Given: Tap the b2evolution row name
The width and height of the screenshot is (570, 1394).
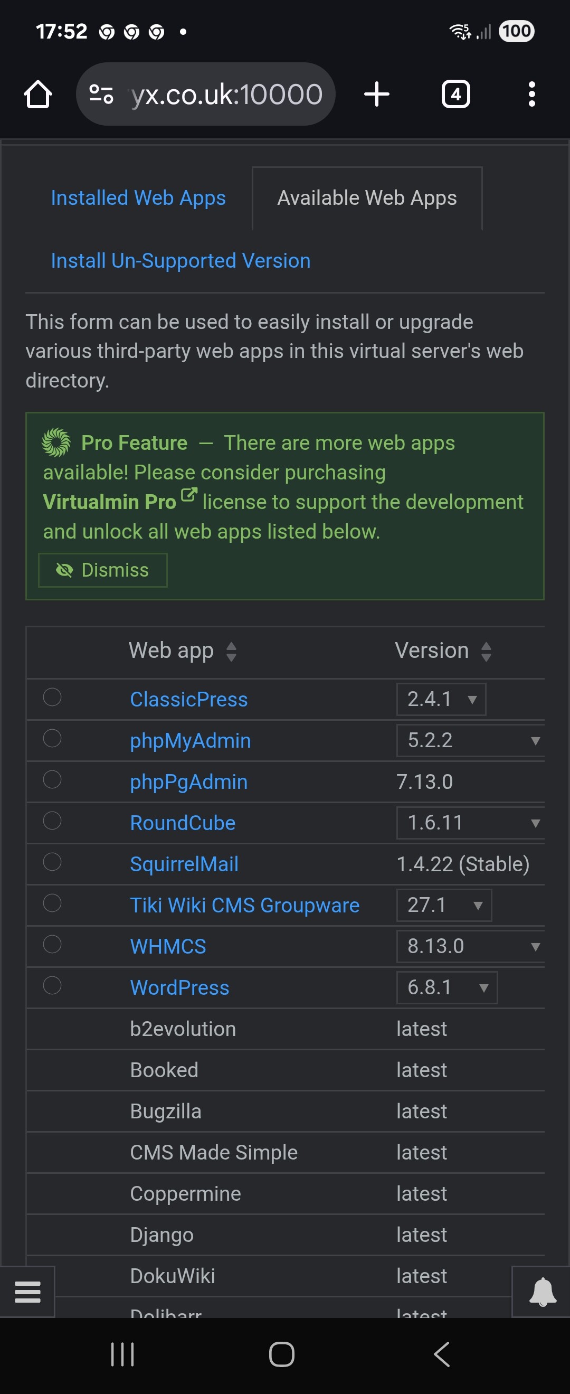Looking at the screenshot, I should [x=183, y=1028].
